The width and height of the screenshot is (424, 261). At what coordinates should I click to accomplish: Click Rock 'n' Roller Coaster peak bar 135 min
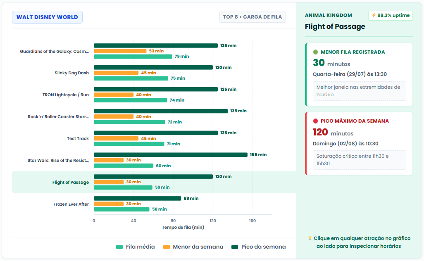click(x=161, y=111)
